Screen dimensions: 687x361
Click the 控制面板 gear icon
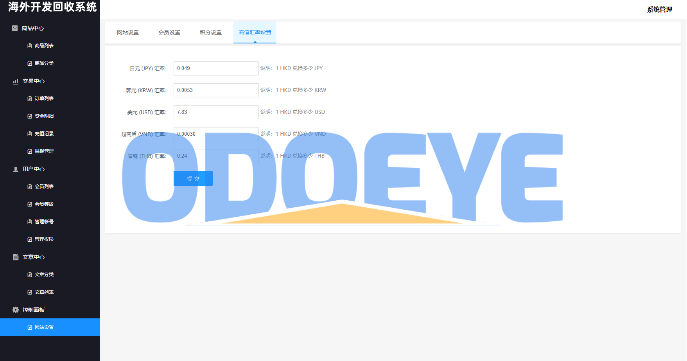click(x=16, y=310)
